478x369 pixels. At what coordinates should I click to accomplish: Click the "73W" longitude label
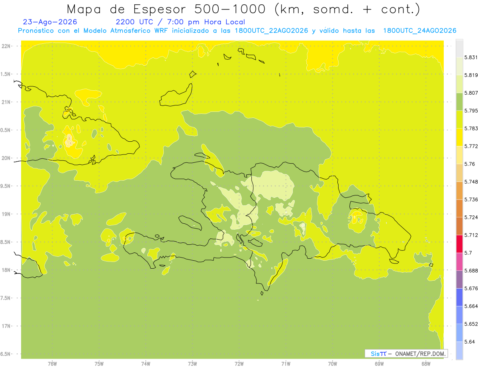(x=192, y=363)
